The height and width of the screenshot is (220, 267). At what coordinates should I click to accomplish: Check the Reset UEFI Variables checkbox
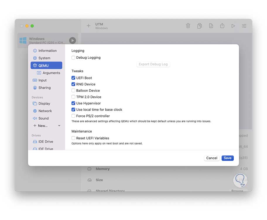(x=73, y=138)
